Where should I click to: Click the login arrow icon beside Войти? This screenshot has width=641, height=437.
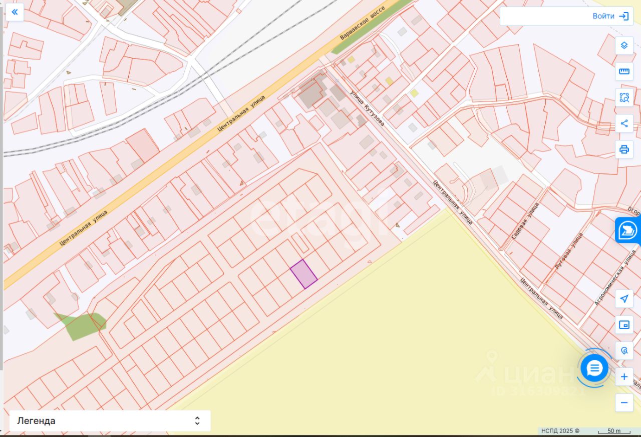(x=623, y=16)
